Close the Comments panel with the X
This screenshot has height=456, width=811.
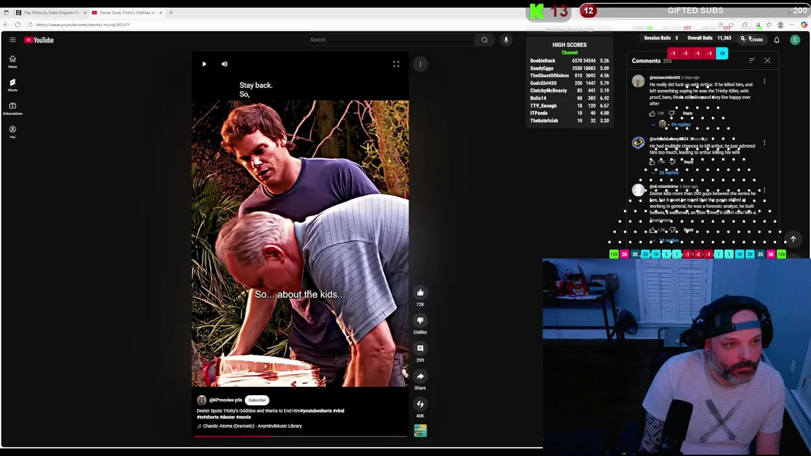(767, 61)
